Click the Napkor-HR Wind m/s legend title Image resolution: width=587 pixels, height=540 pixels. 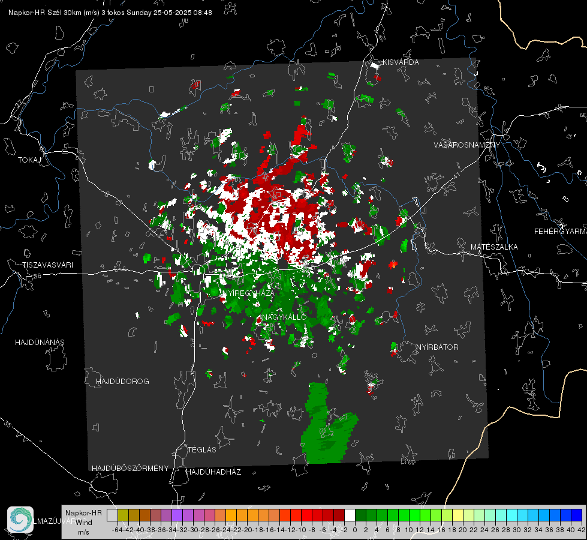click(x=83, y=523)
